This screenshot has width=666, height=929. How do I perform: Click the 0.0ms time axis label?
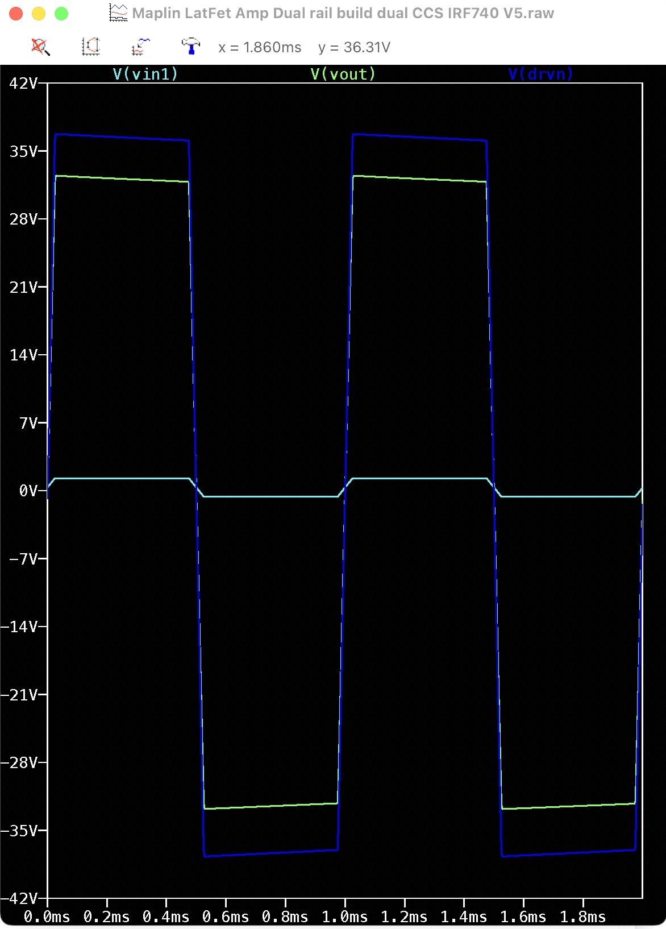47,917
